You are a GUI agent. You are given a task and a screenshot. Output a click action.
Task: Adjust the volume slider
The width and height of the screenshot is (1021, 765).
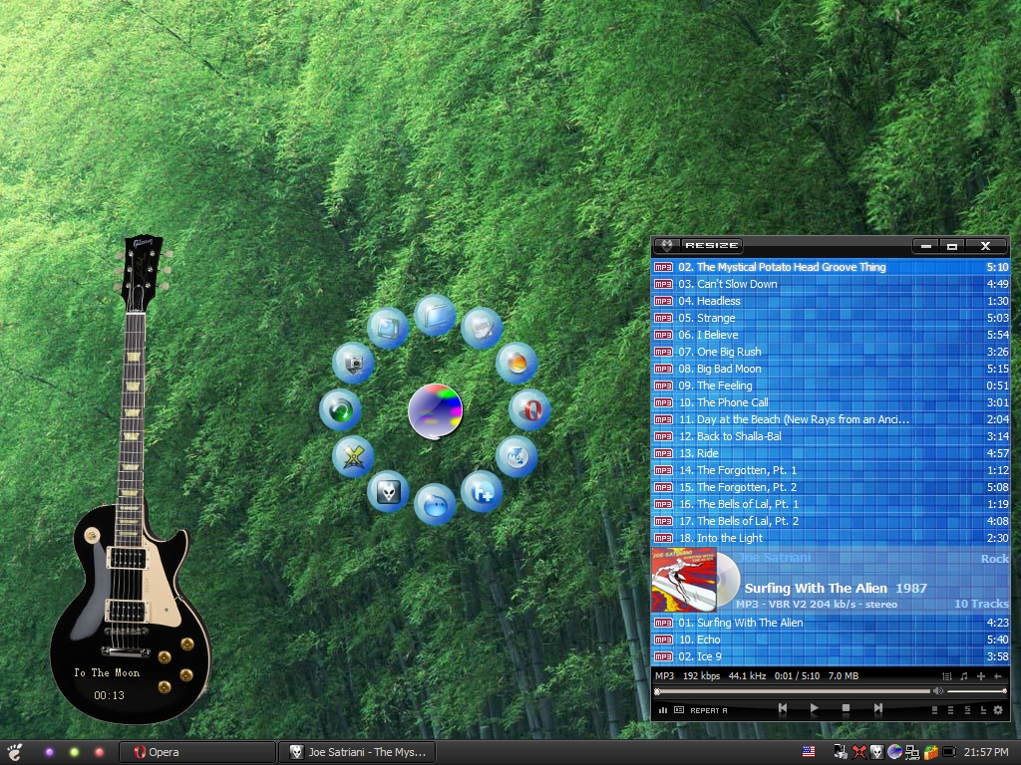[x=977, y=691]
